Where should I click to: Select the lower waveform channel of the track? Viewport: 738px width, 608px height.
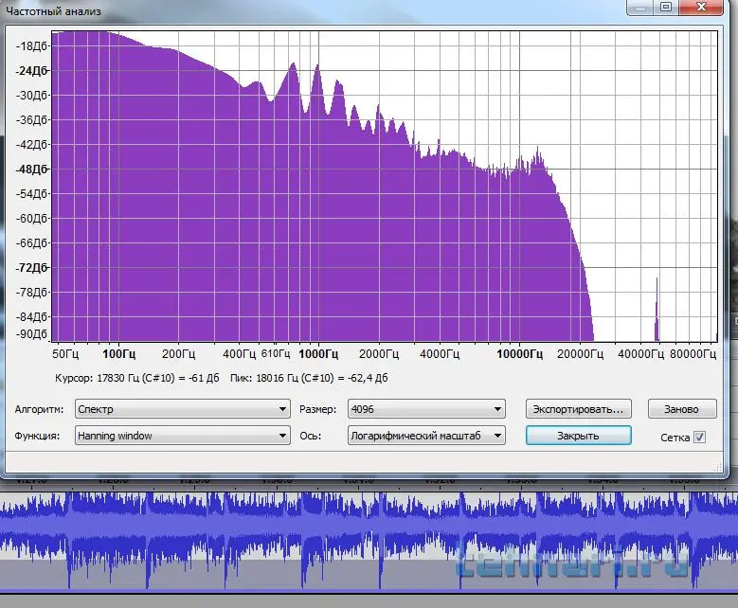pyautogui.click(x=369, y=559)
